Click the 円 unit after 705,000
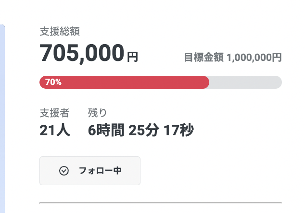305x213 pixels. point(132,57)
